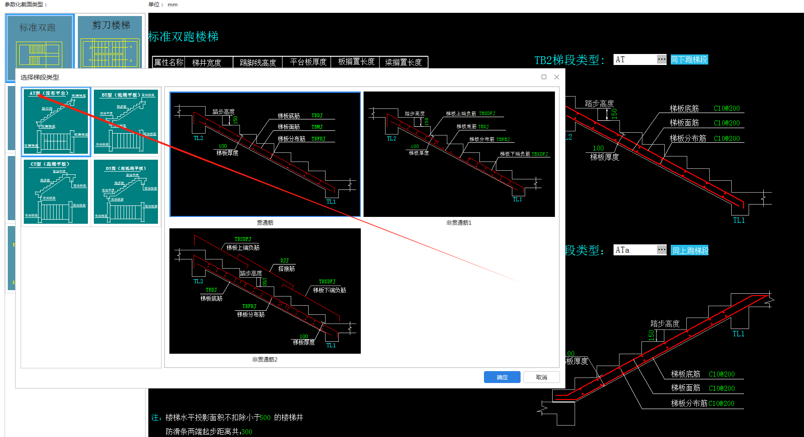Edit 楼梯井 threshold value 500
The height and width of the screenshot is (437, 804).
tap(265, 417)
